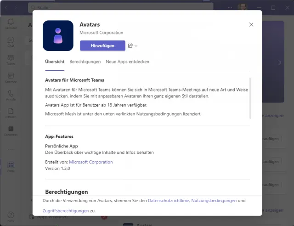This screenshot has width=294, height=226.
Task: Open Dateien in the Teams sidebar
Action: 11,113
